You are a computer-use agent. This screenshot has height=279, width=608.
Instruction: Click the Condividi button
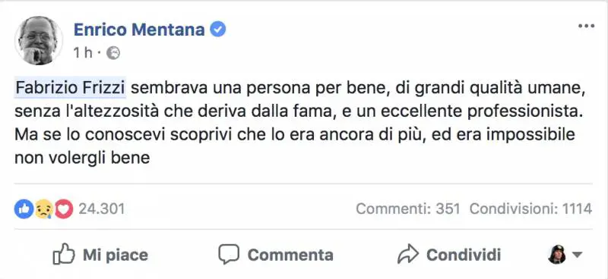[x=449, y=255]
